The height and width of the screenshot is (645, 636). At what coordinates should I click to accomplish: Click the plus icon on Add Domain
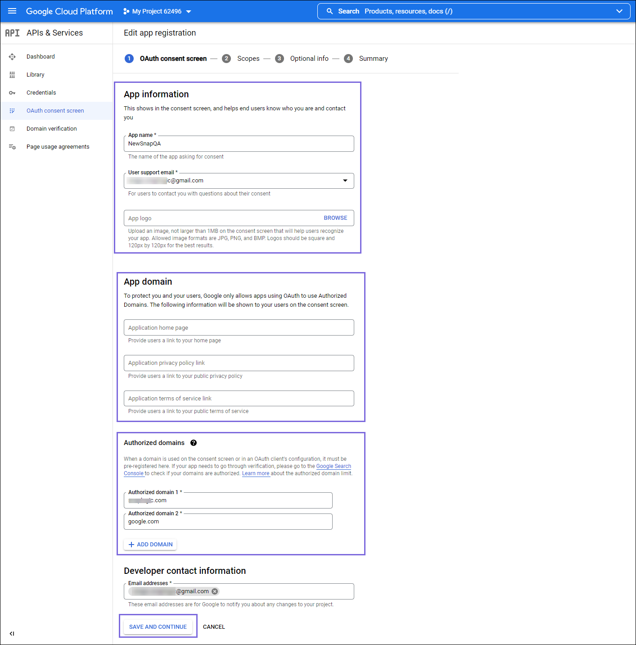pos(131,545)
